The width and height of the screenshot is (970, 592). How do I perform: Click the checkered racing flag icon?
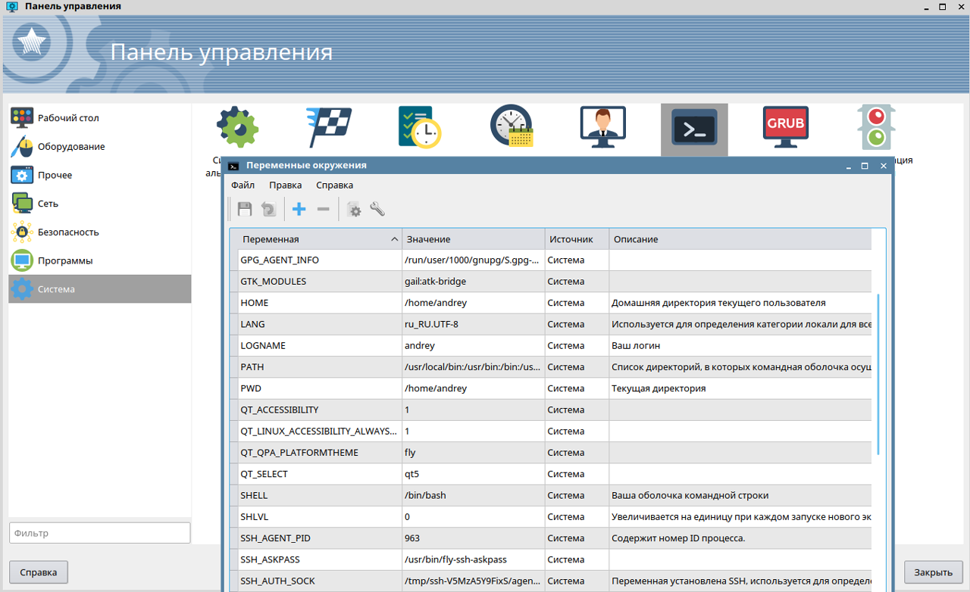tap(329, 127)
